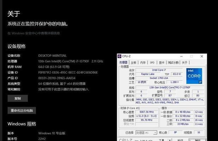Viewport: 218px width, 141px height.
Task: Open the 内存 tab in CPU-Z
Action: (143, 63)
